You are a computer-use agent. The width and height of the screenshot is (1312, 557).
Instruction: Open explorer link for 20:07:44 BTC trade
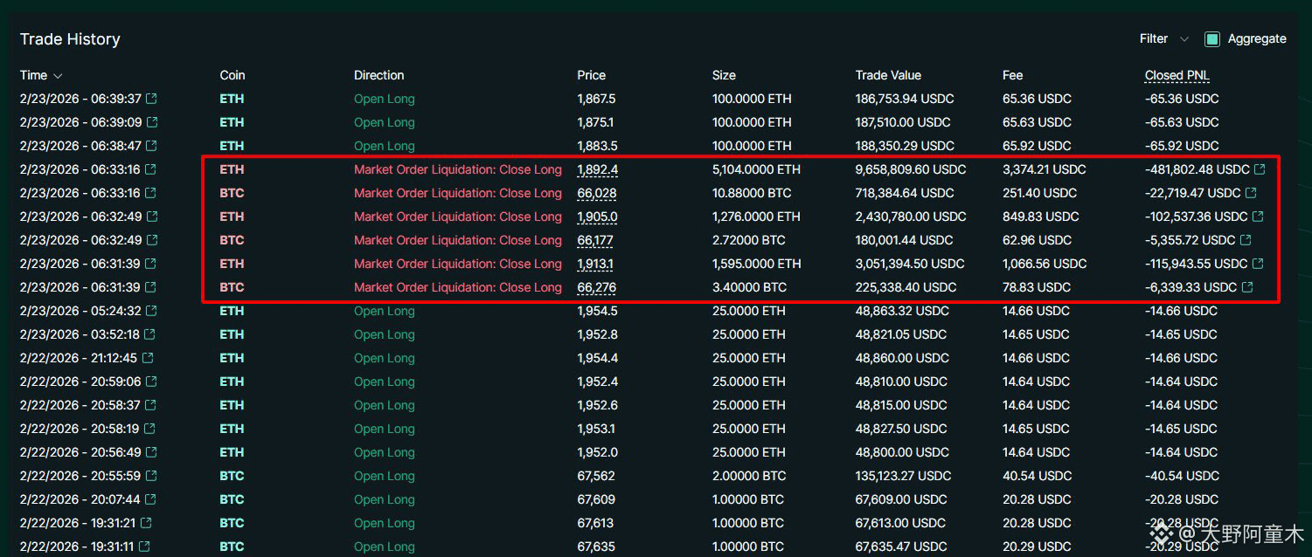click(150, 499)
